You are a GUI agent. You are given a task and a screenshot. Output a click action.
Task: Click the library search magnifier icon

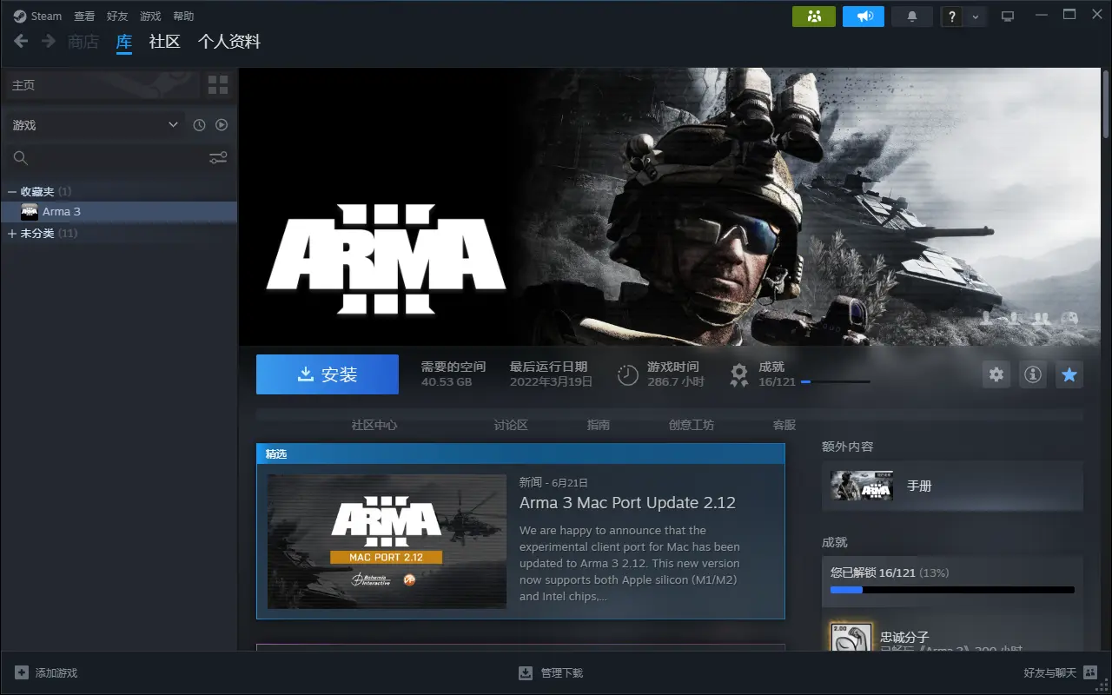[21, 158]
